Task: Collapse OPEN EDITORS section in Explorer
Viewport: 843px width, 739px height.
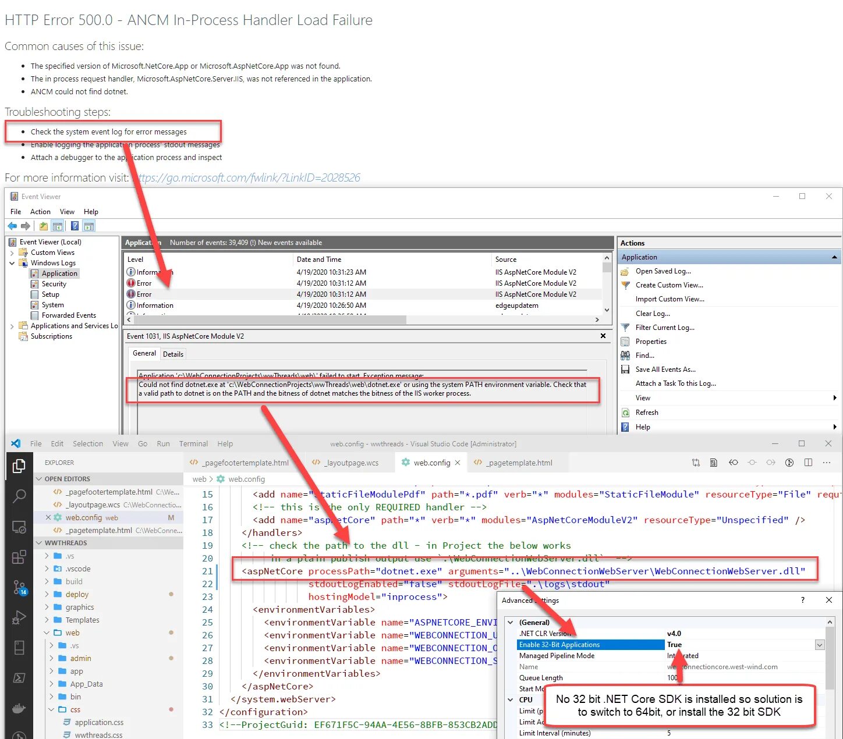Action: tap(39, 479)
